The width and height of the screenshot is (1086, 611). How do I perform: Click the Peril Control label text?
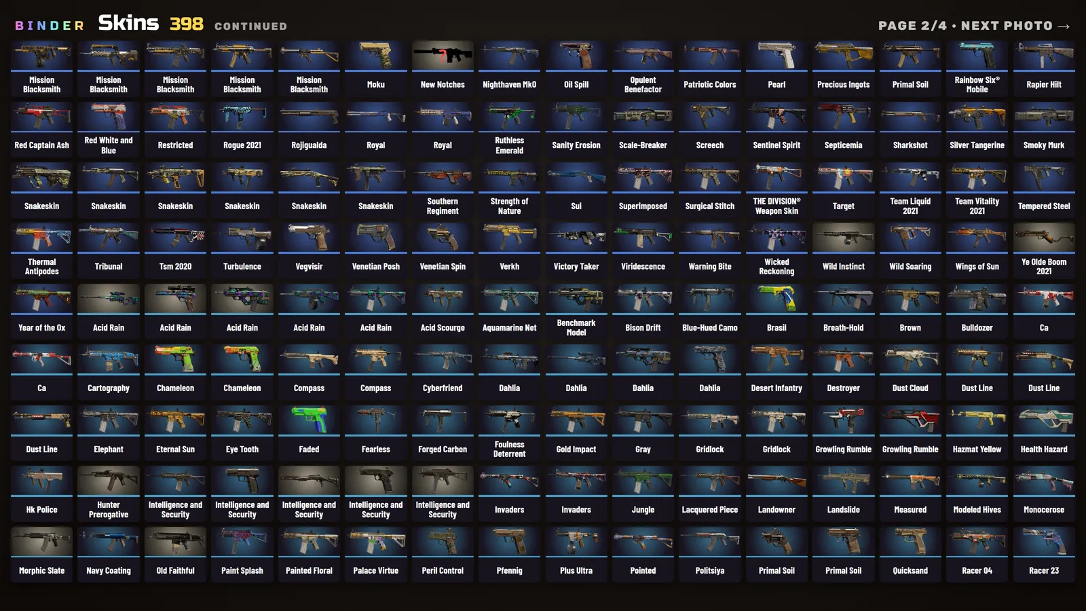pyautogui.click(x=443, y=571)
